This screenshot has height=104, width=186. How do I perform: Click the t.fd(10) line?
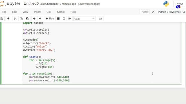[42, 64]
